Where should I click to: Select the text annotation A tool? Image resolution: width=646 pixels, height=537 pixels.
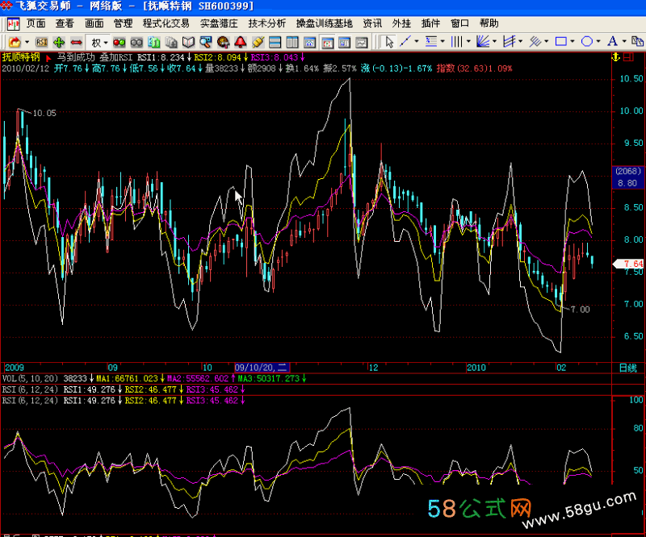612,42
